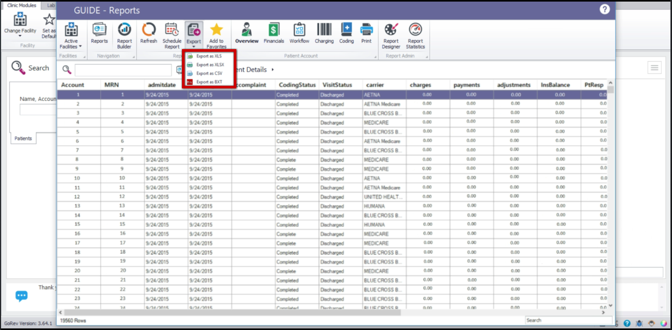
Task: Open the Report Builder tool
Action: [x=124, y=36]
